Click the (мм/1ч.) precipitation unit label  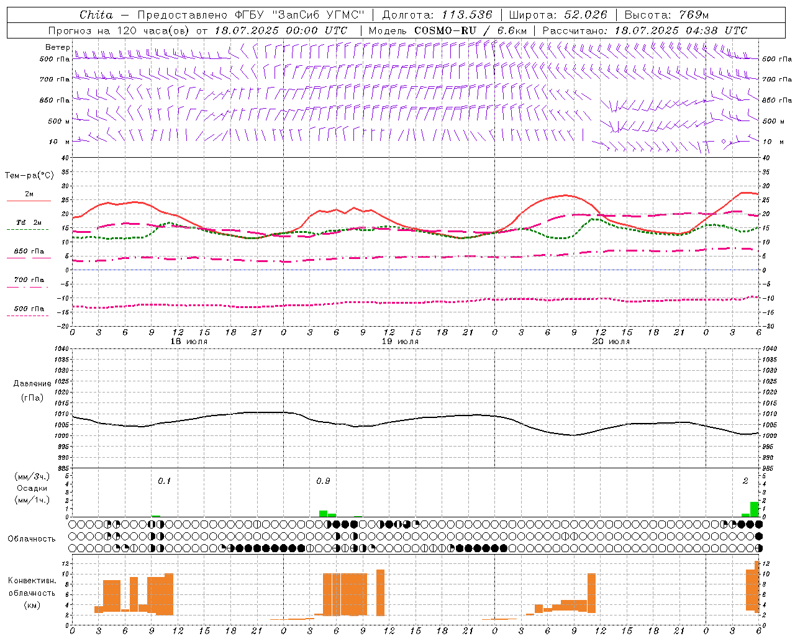[x=32, y=500]
